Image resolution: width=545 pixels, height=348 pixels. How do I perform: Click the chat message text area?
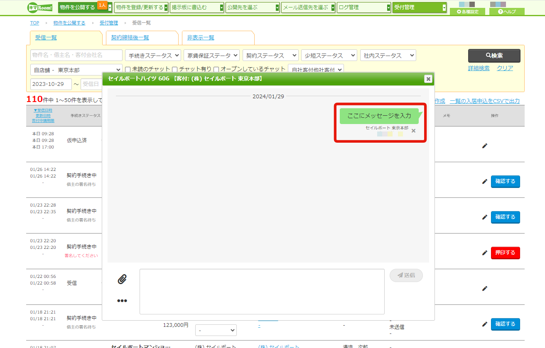coord(262,292)
